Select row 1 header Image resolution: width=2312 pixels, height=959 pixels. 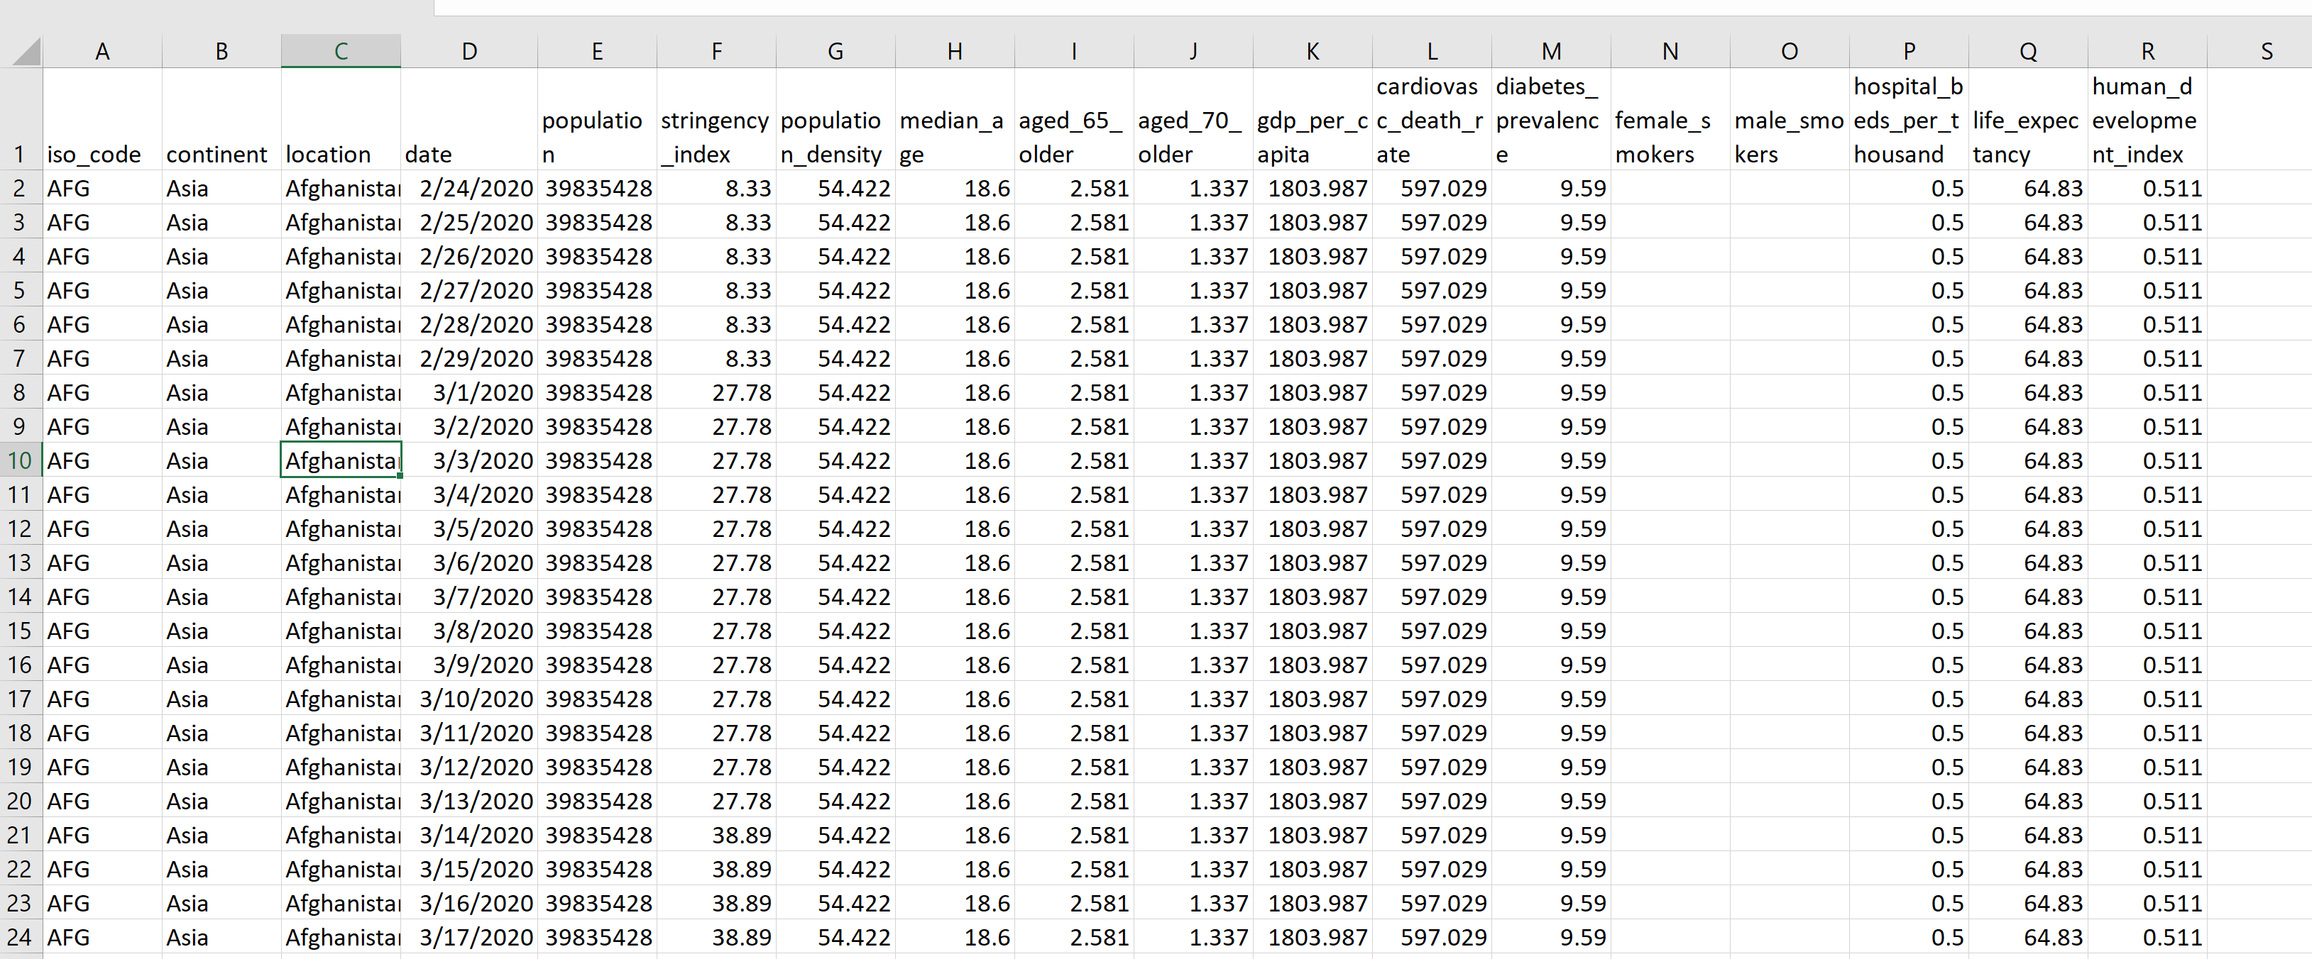click(x=20, y=155)
